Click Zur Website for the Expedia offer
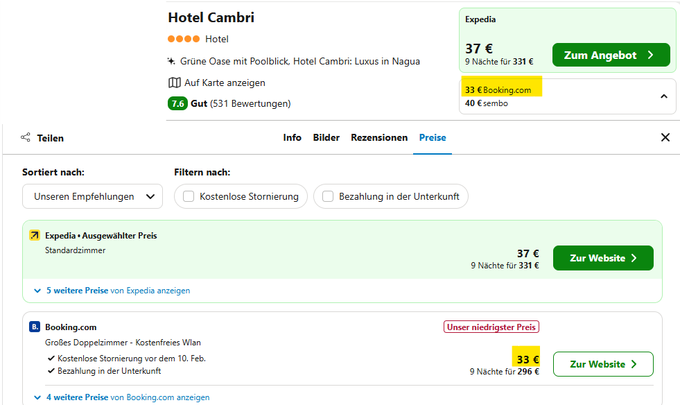Image resolution: width=680 pixels, height=405 pixels. coord(602,258)
